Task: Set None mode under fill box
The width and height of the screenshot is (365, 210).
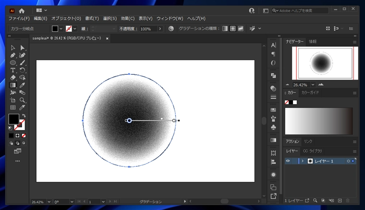Action: pyautogui.click(x=24, y=136)
